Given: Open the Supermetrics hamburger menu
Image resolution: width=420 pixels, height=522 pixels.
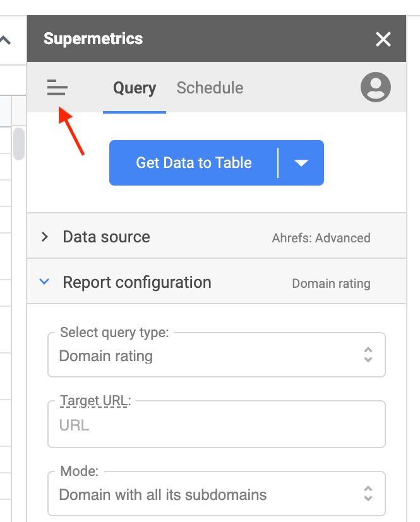Looking at the screenshot, I should coord(57,88).
